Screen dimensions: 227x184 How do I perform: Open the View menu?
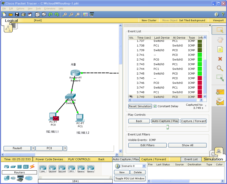tap(30, 9)
